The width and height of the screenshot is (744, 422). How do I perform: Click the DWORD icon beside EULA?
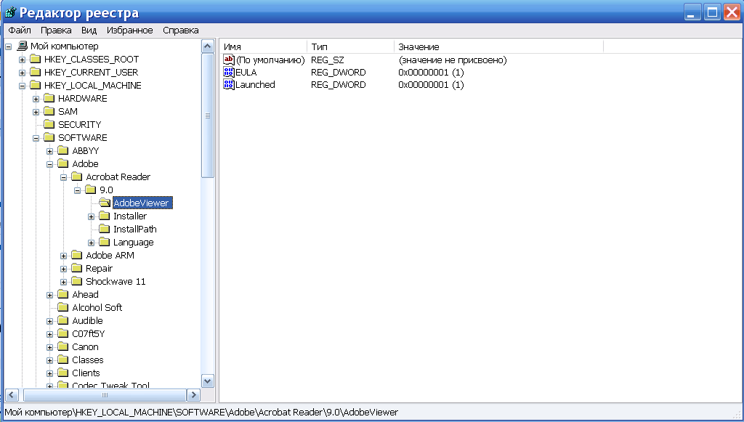[229, 72]
